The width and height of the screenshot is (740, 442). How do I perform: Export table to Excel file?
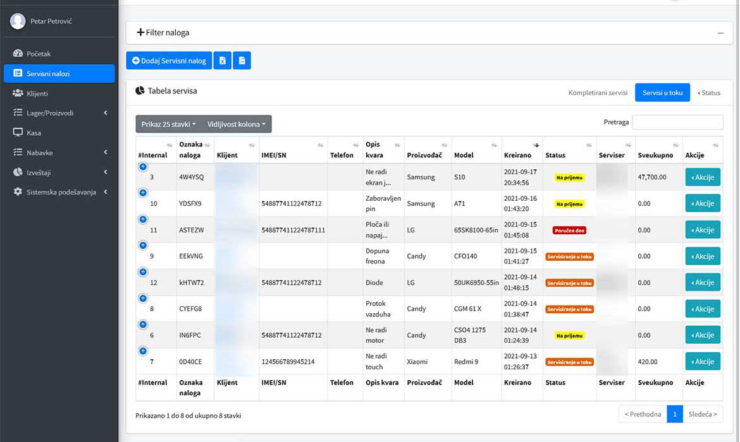(x=222, y=61)
